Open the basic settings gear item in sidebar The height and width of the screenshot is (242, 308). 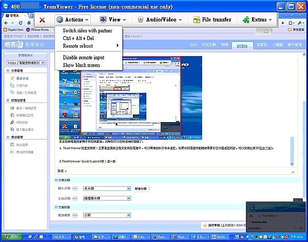(x=23, y=108)
